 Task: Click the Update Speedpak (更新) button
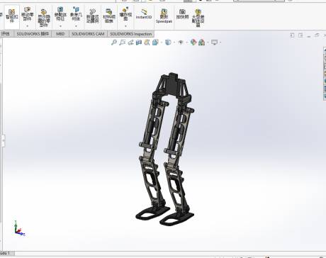(x=164, y=16)
